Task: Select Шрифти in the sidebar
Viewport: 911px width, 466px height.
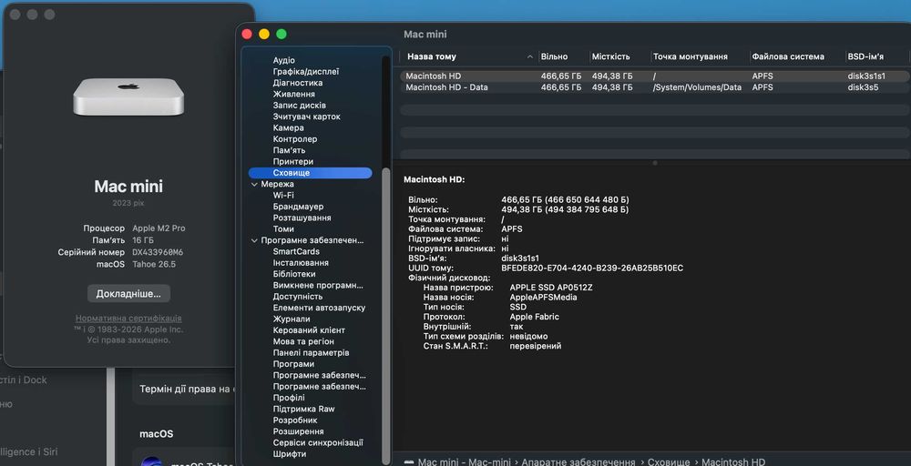Action: pyautogui.click(x=289, y=454)
